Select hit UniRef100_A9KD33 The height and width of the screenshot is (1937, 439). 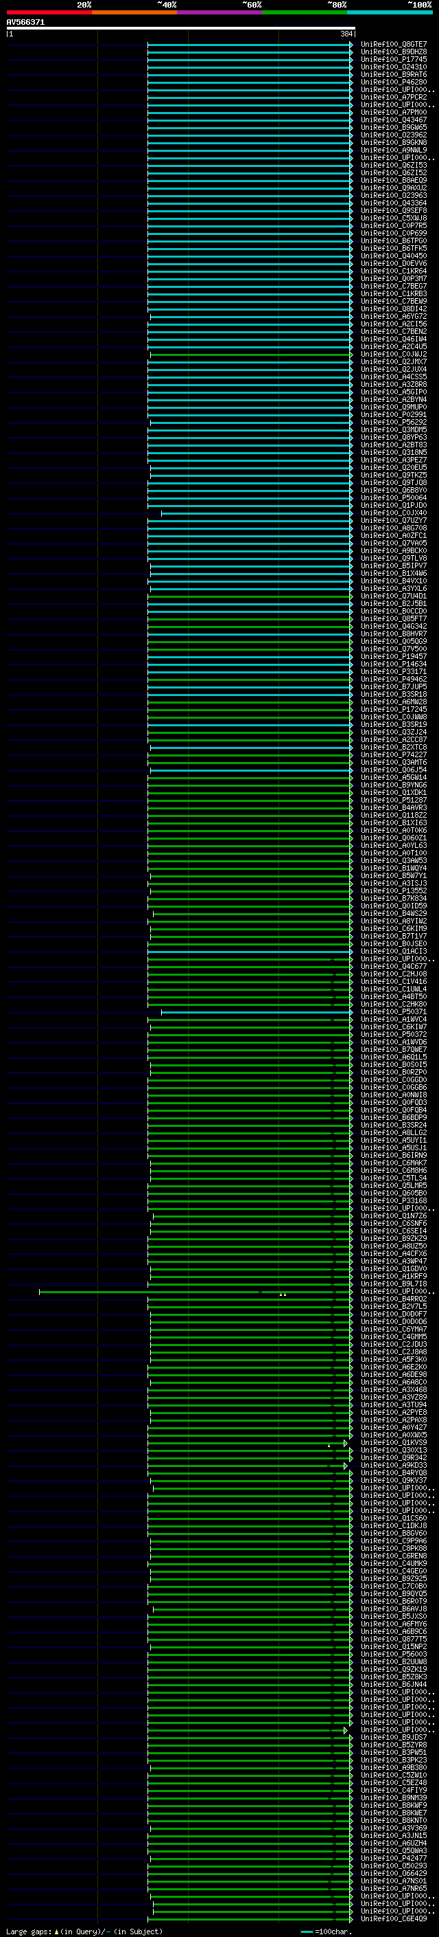click(394, 1466)
